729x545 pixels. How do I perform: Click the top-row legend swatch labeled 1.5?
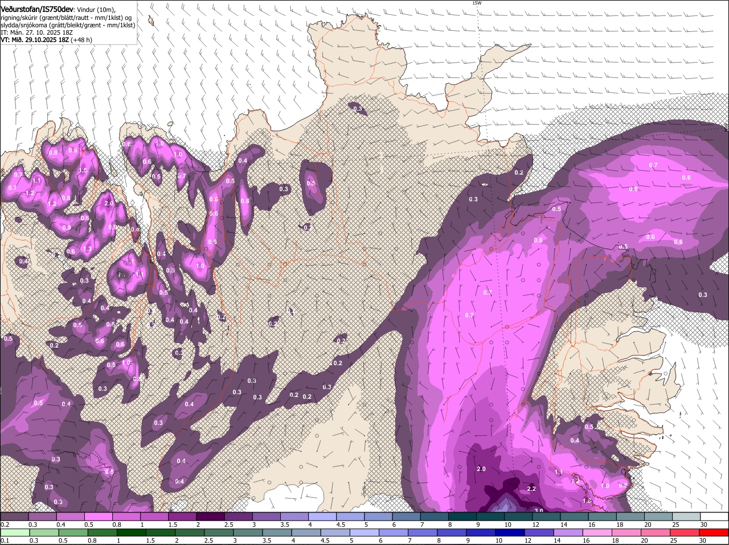[x=182, y=517]
